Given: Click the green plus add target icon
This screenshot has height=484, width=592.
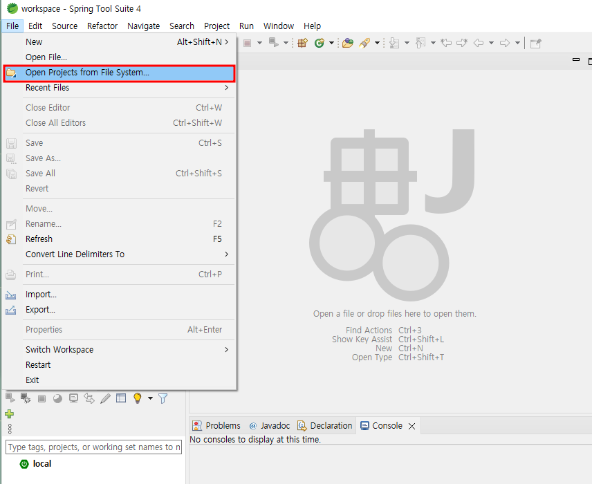Looking at the screenshot, I should [10, 414].
